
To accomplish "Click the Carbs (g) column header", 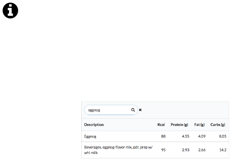I will [x=218, y=125].
